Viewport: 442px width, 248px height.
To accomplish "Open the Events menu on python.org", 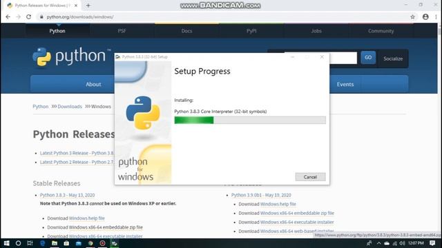I will pos(345,84).
